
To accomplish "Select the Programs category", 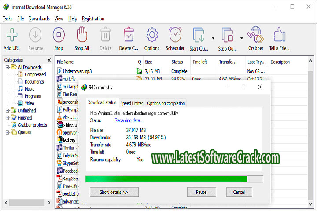I will tap(33, 96).
